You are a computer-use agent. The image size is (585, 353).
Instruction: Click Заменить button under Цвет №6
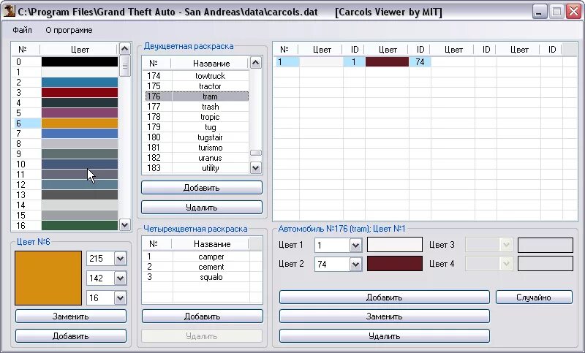(70, 316)
